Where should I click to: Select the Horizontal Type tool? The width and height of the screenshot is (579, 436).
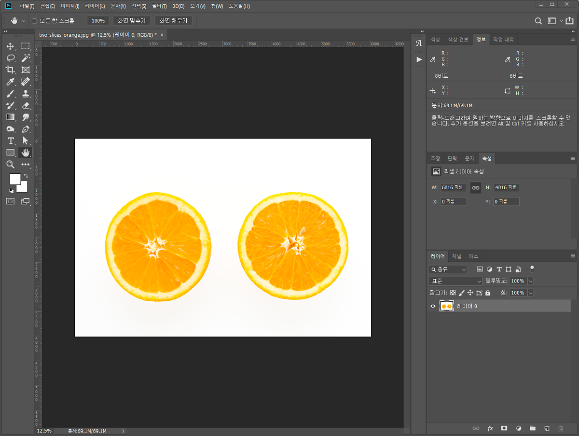10,141
